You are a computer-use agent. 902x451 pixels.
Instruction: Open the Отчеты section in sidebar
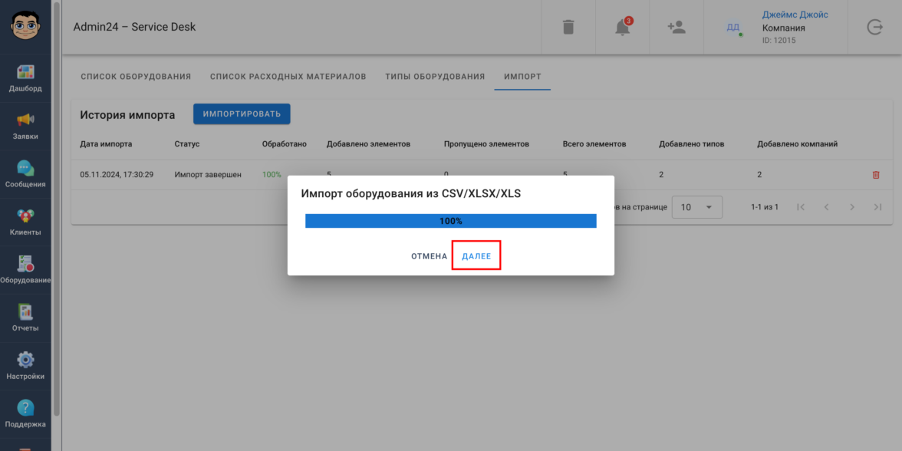point(25,318)
